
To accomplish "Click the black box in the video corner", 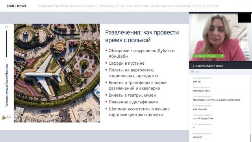I will tap(244, 18).
